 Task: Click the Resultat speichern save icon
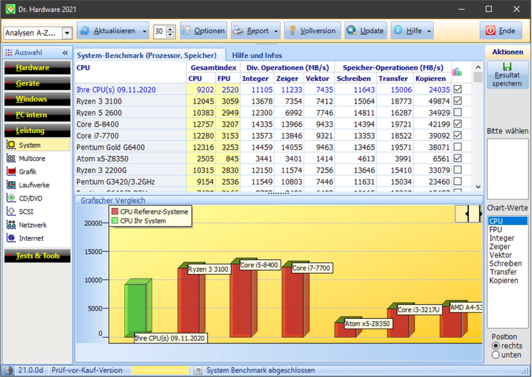click(507, 67)
